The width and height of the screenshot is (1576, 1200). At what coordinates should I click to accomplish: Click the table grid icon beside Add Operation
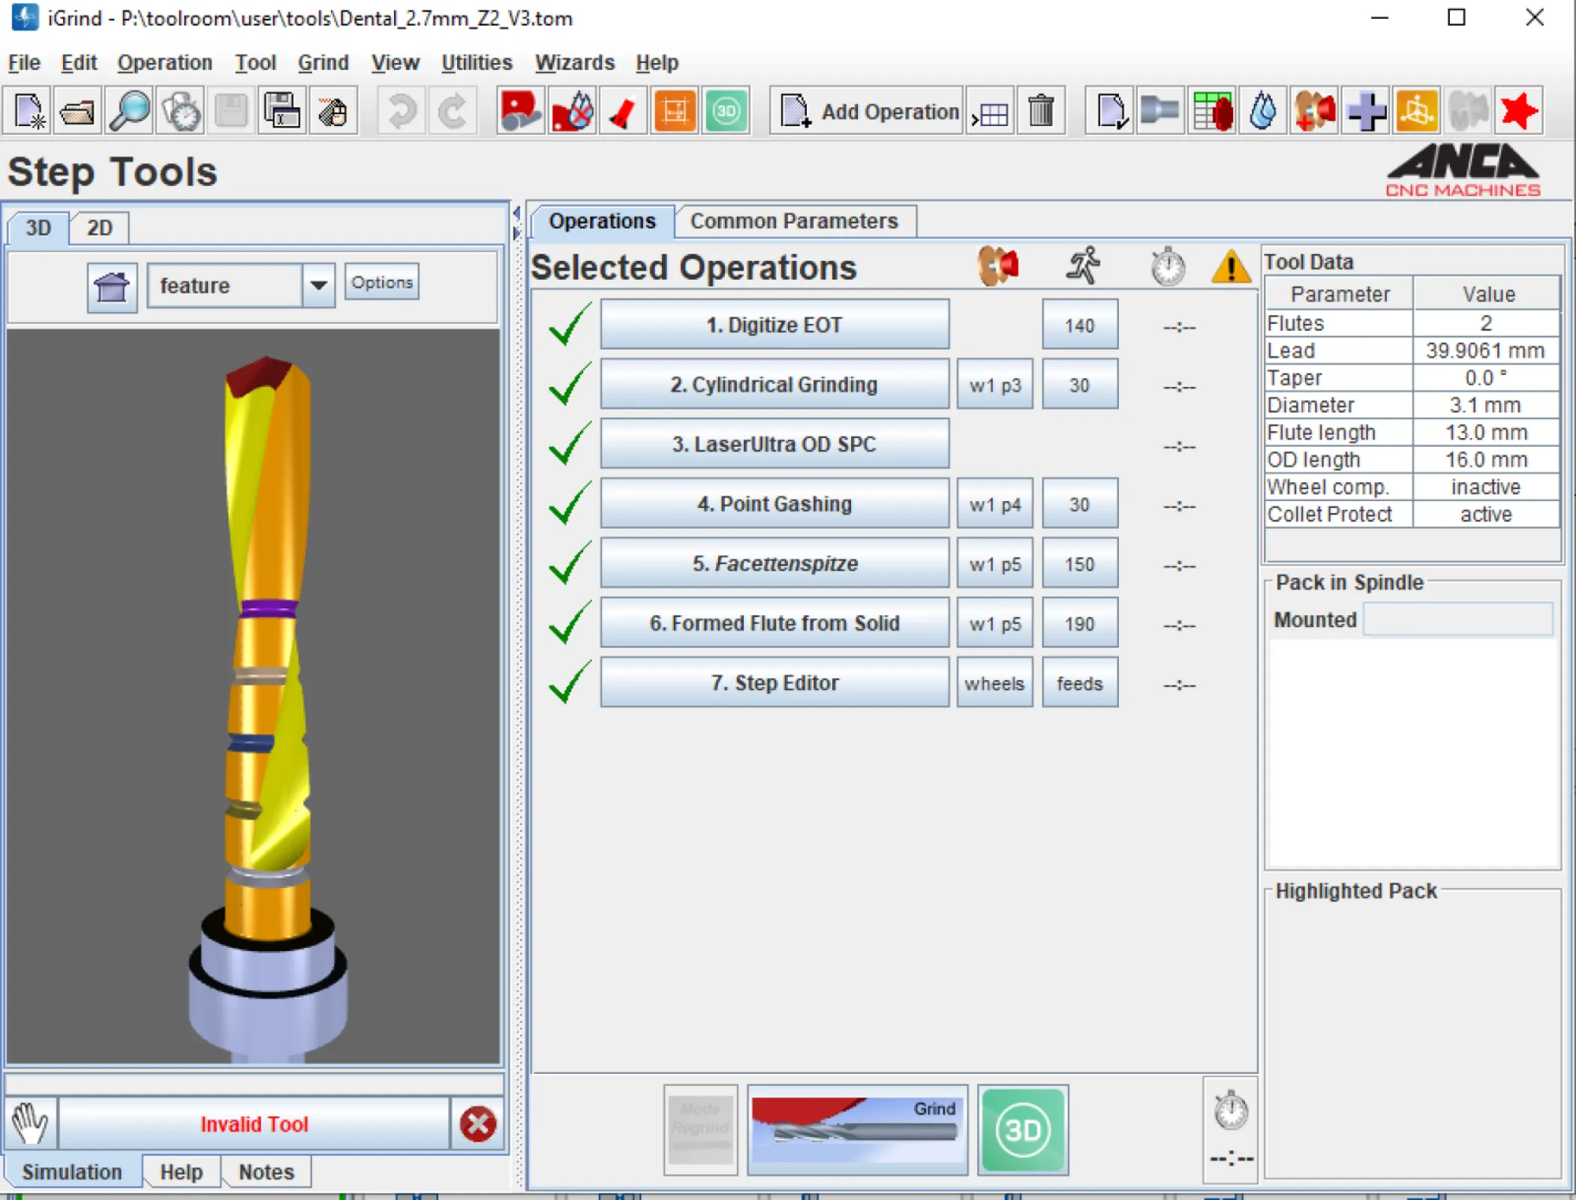(x=990, y=112)
